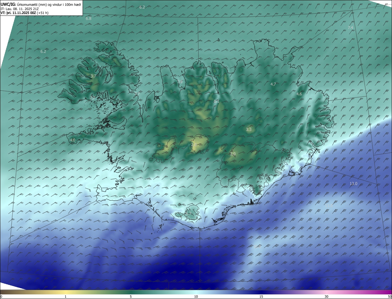
Task: Click the 1 tick label on the color scale
Action: click(66, 297)
